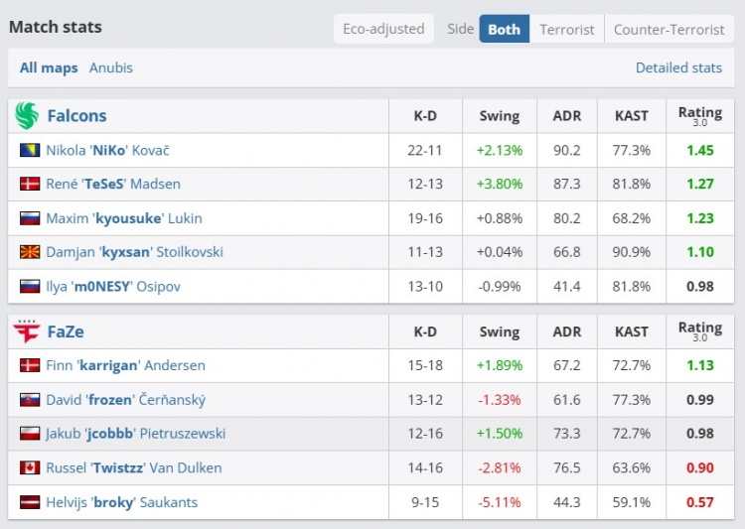Open Nikola 'NiKo' Kovač player profile

tap(107, 150)
